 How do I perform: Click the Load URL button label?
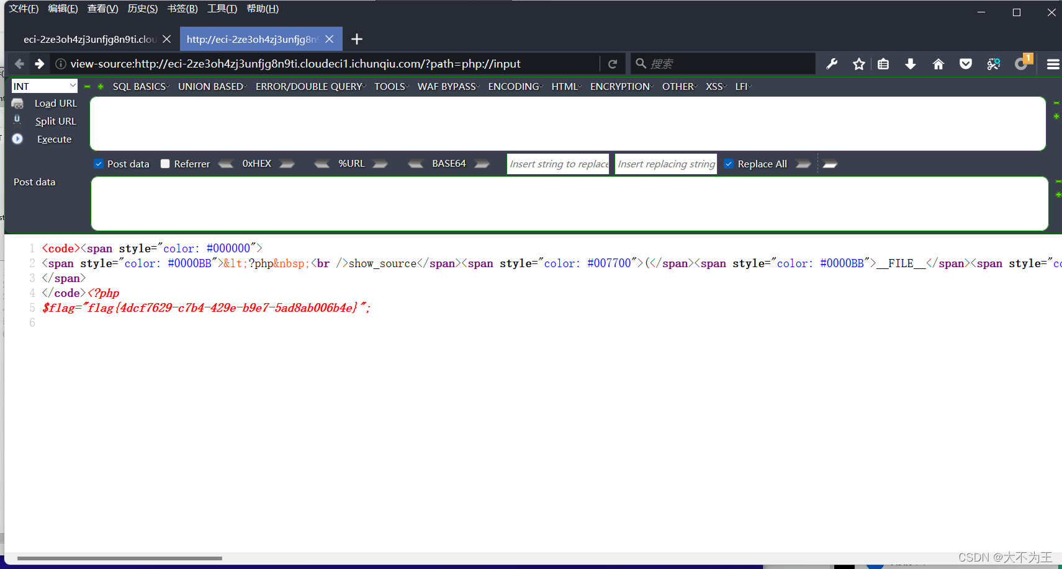pos(56,104)
